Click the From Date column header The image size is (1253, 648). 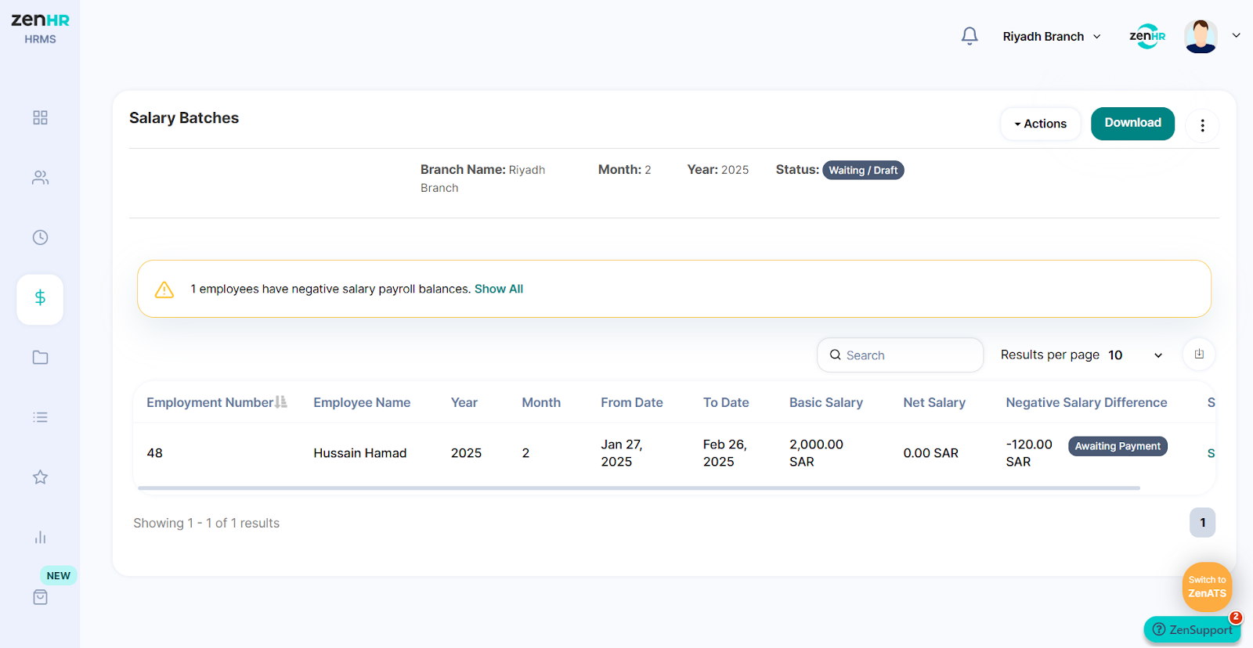[632, 402]
